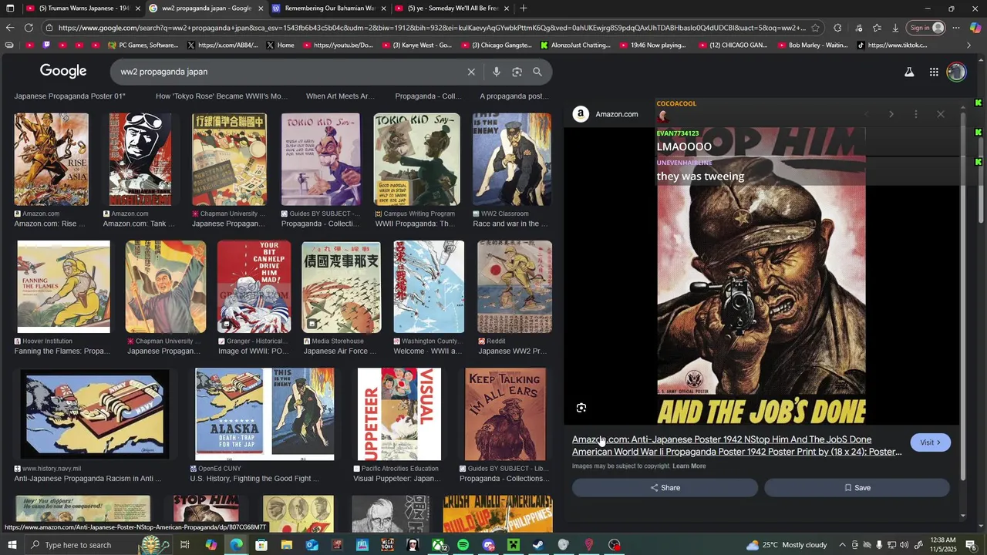Go to next image in preview panel

(x=891, y=114)
